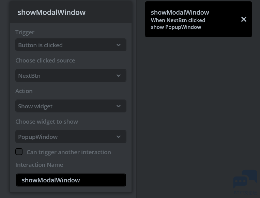
Task: Click the chevron arrow beside PopupWindow
Action: 119,137
